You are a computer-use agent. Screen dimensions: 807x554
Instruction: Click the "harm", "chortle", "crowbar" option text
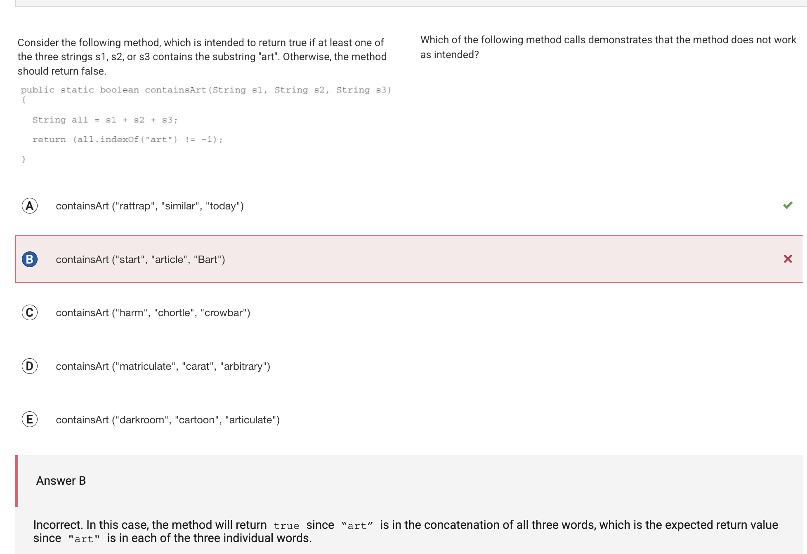pos(153,313)
